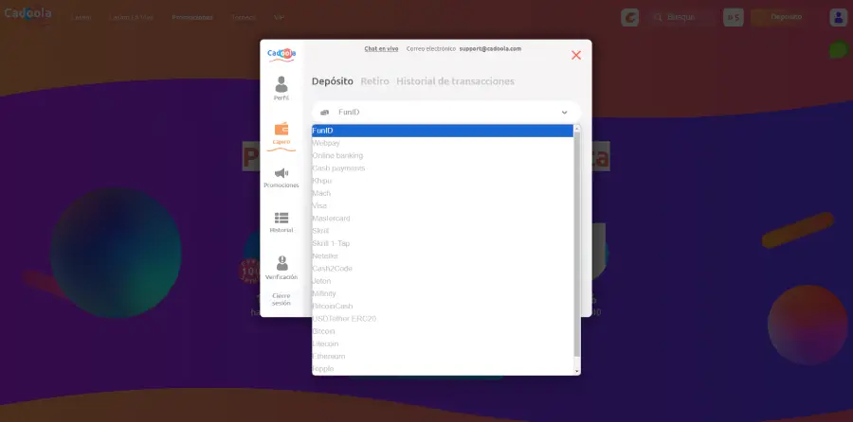Click the support@cadoola.com email link

coord(490,49)
